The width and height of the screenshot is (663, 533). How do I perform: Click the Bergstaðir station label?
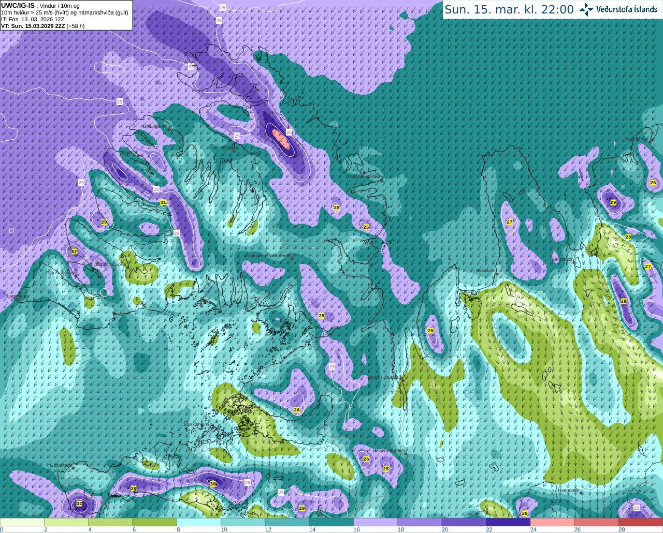pos(563,259)
